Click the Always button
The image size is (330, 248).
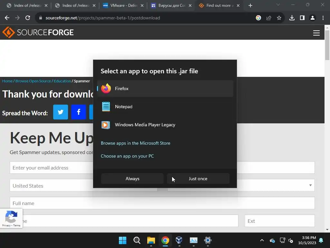tap(132, 179)
